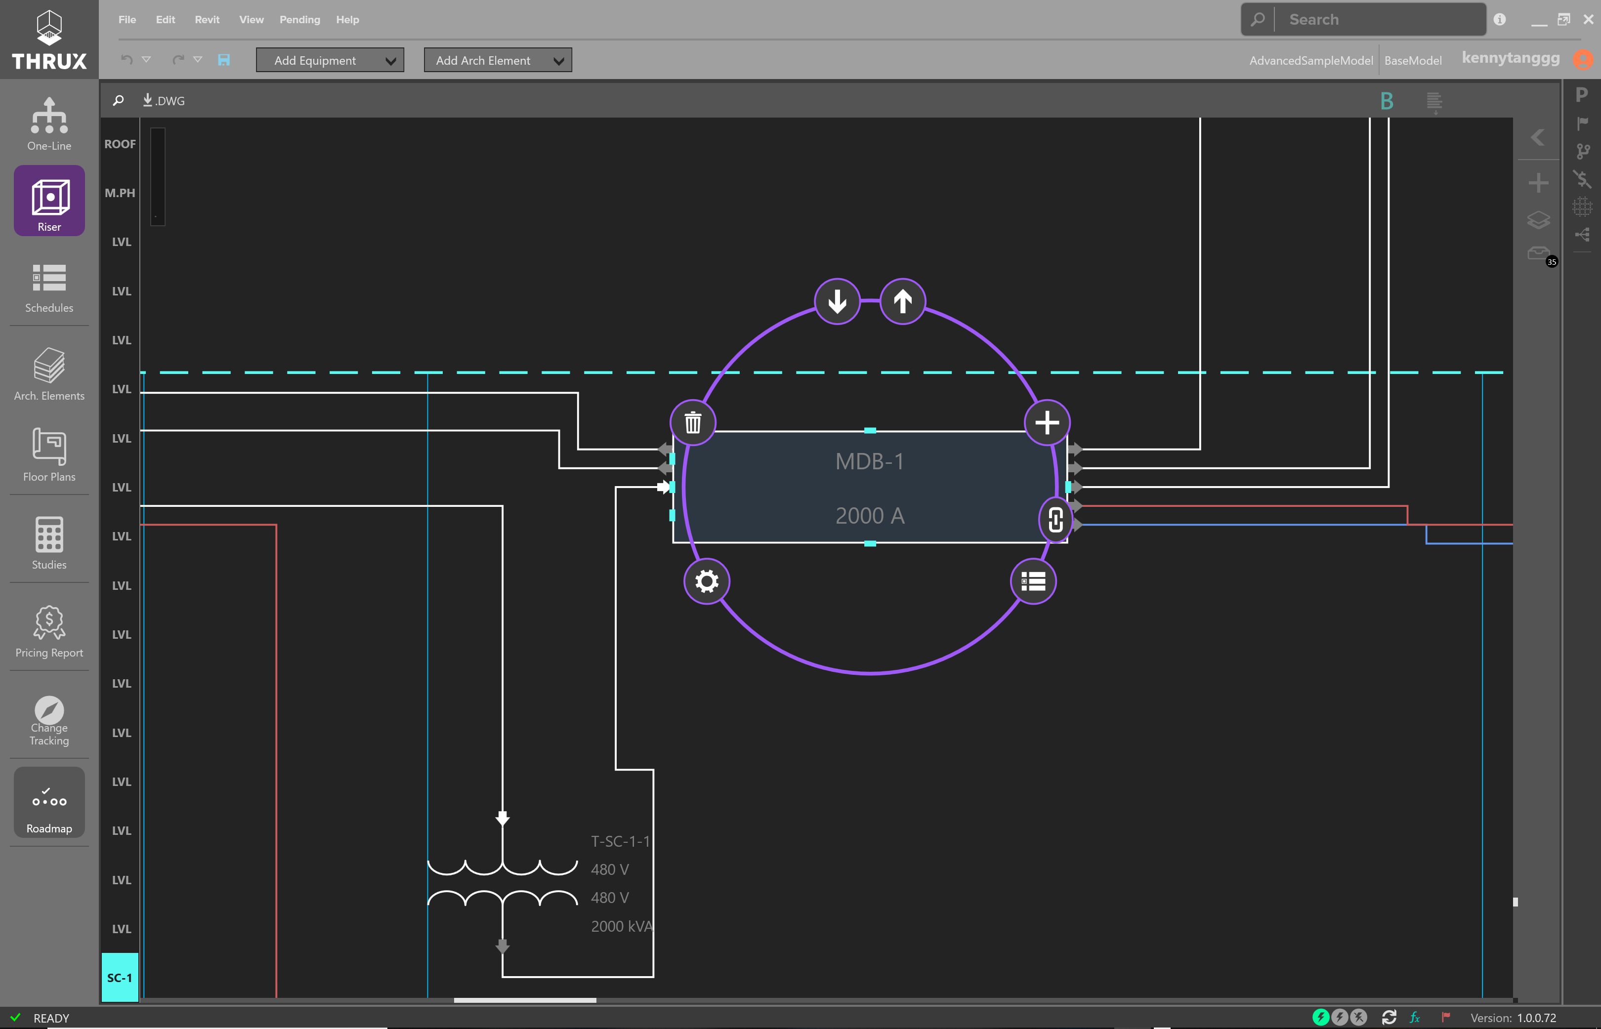Viewport: 1601px width, 1029px height.
Task: Click the trash delete icon on MDB-1
Action: tap(693, 422)
